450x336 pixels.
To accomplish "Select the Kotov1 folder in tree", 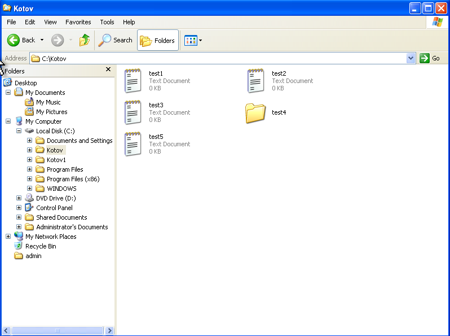I will click(56, 160).
